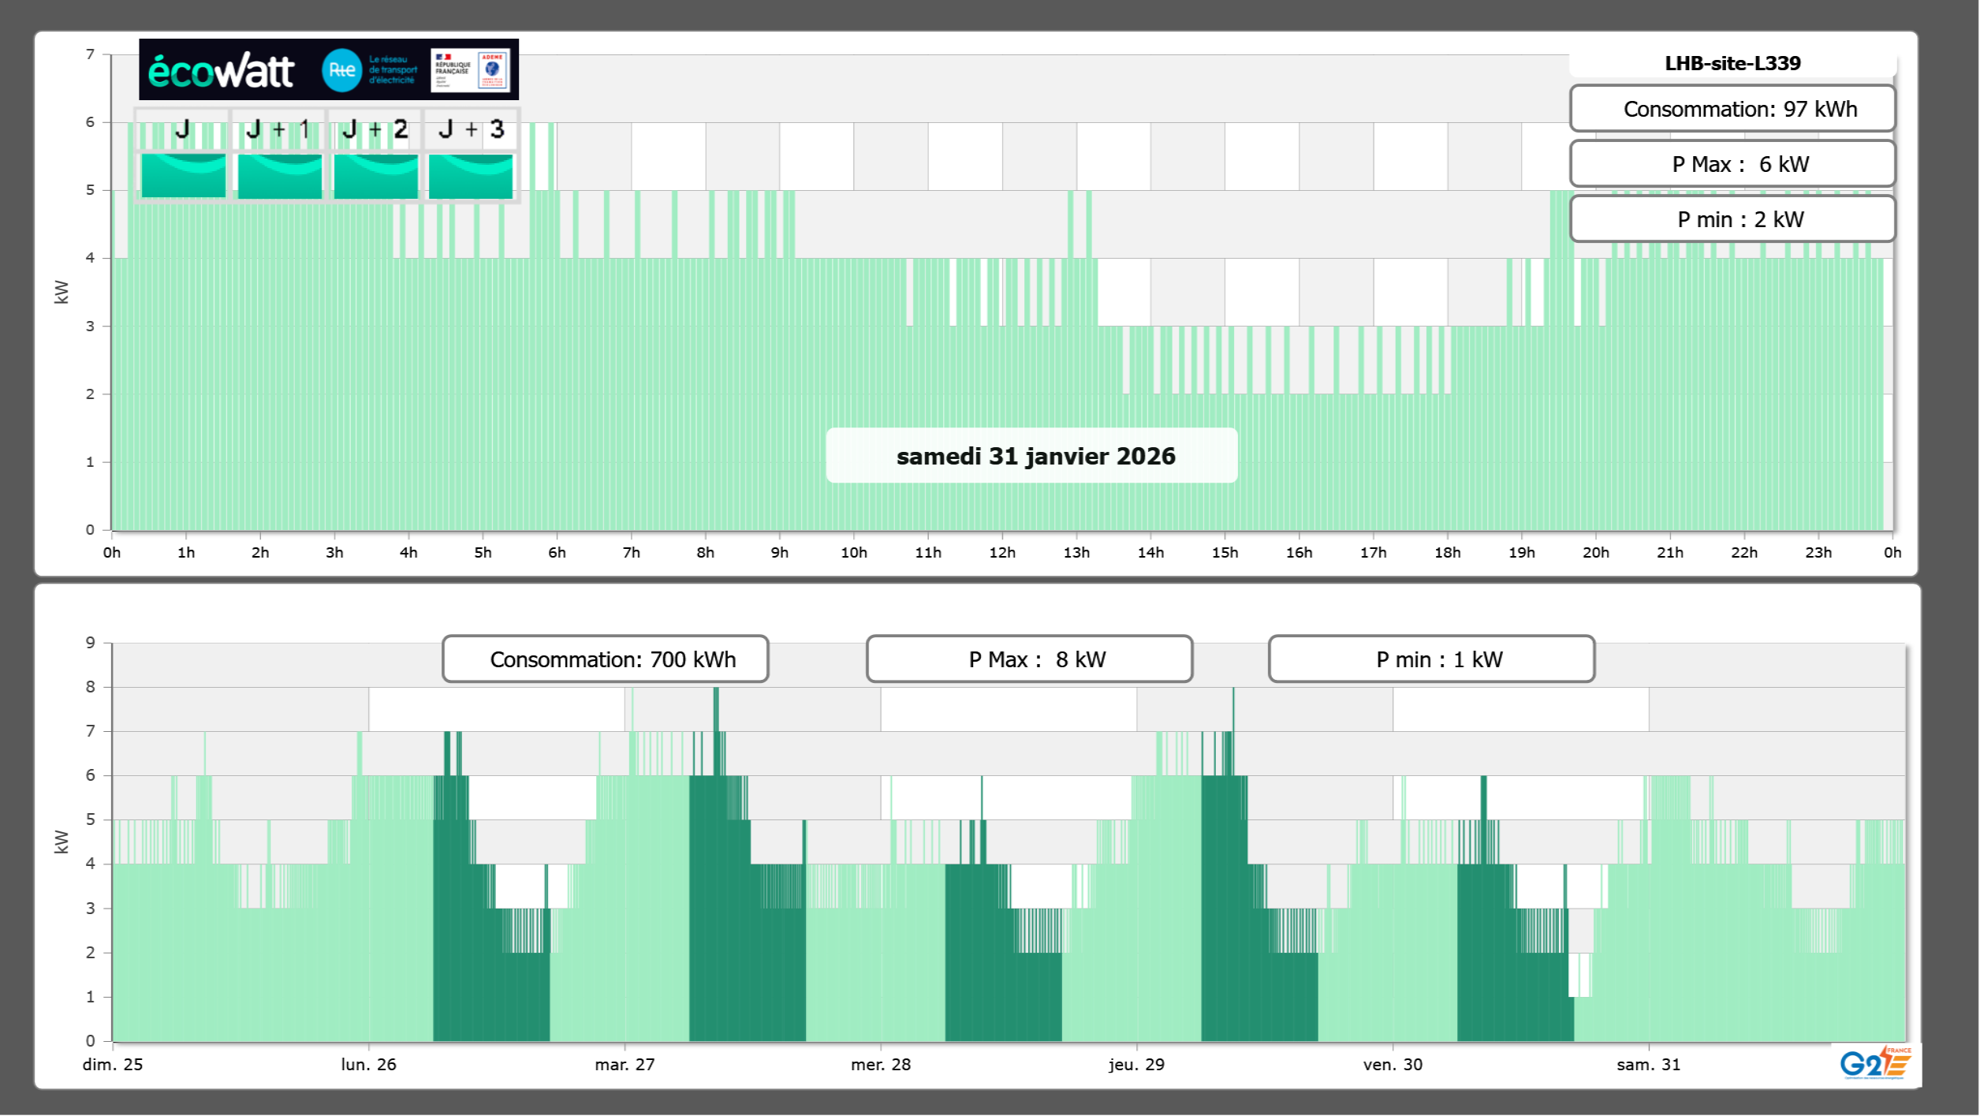Click the G2E France logo
The width and height of the screenshot is (1980, 1116).
pos(1875,1063)
